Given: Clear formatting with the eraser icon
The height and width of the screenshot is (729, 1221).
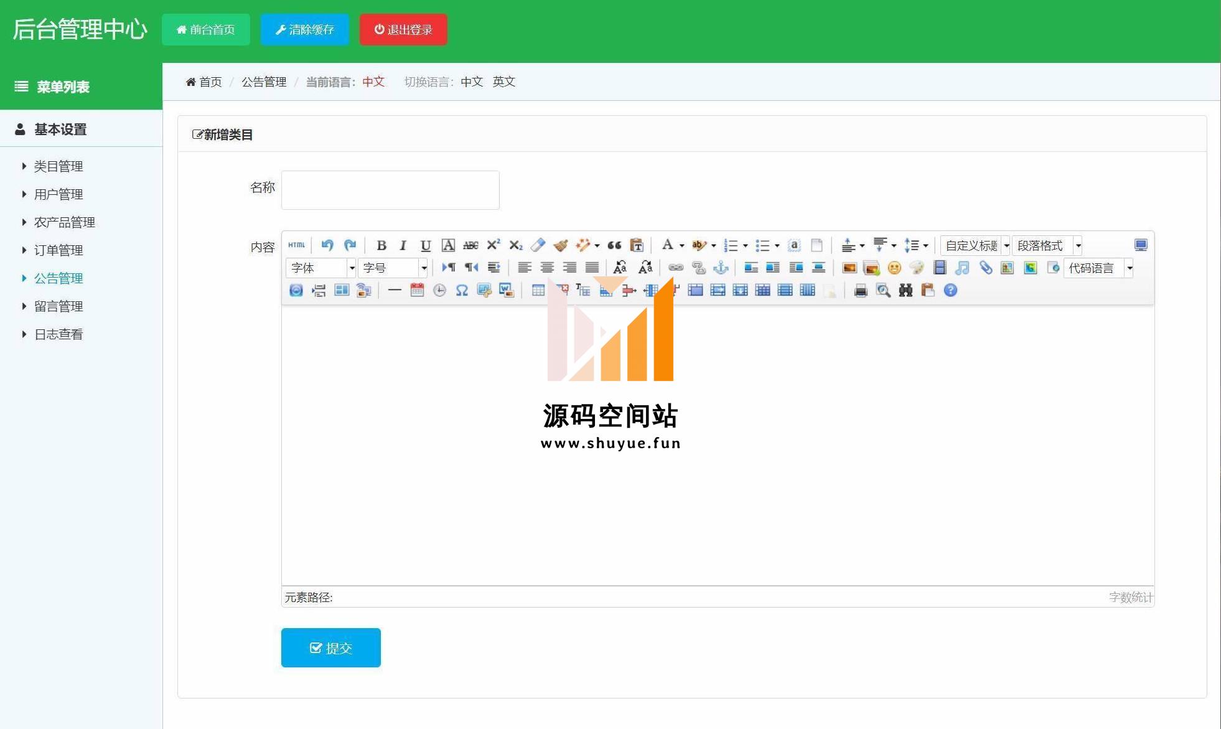Looking at the screenshot, I should click(x=538, y=245).
